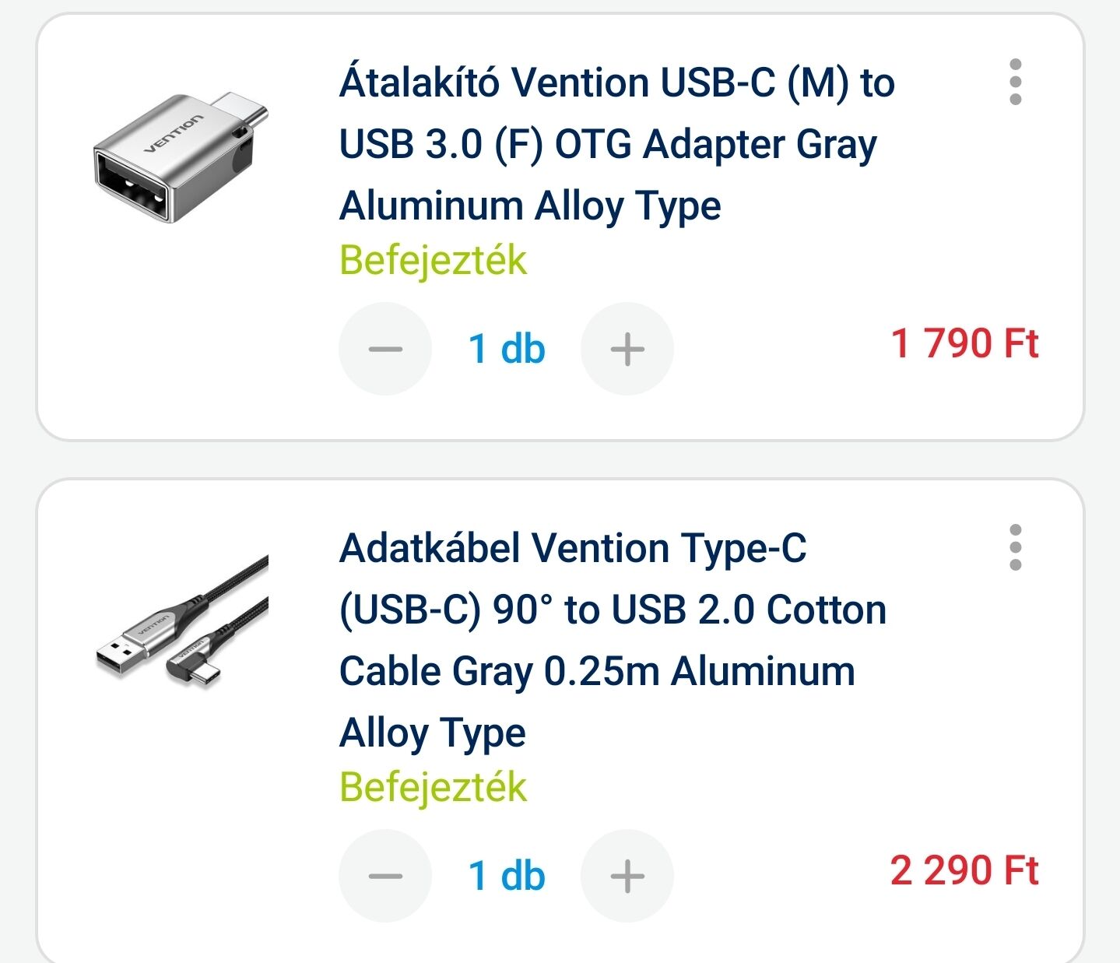
Task: Increase quantity of the Vention Type-C cable
Action: pos(627,876)
